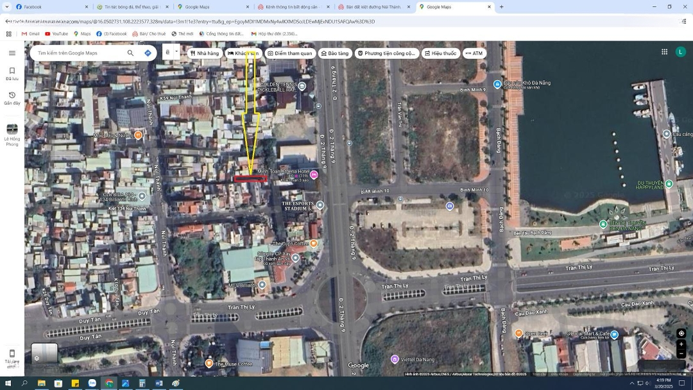This screenshot has height=390, width=693.
Task: Select the Hiệu thuốc pharmacy chip
Action: (440, 53)
